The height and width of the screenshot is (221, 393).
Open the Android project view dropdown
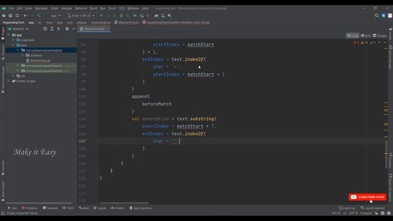click(18, 29)
